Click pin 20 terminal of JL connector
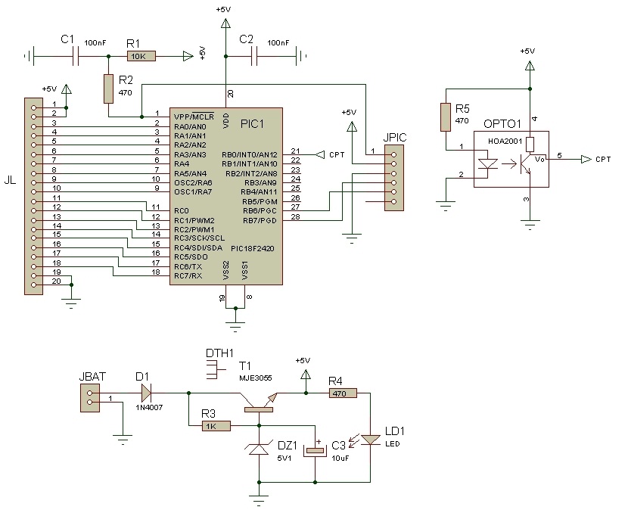The height and width of the screenshot is (513, 628). pos(33,285)
